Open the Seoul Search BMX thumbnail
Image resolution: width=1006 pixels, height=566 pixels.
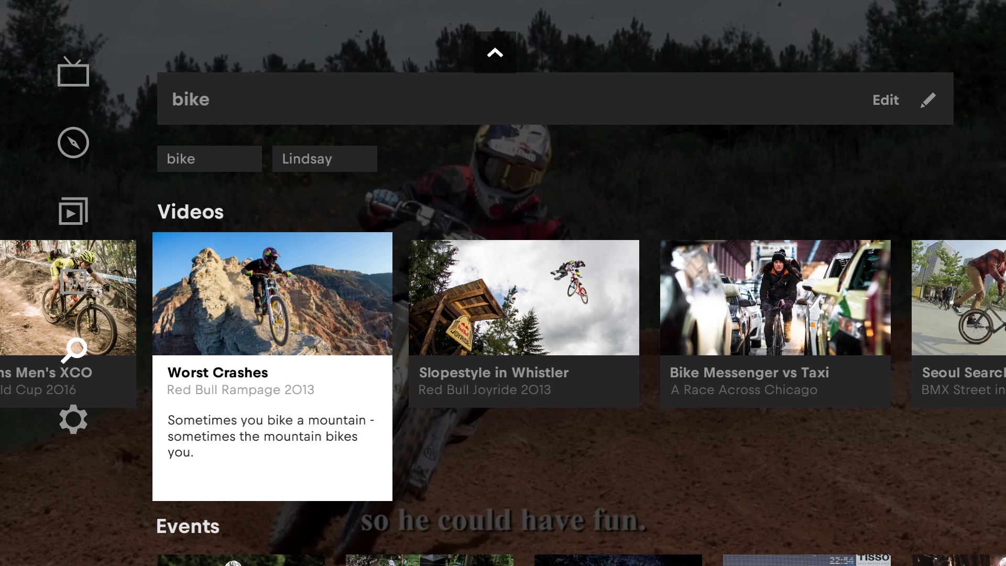[x=959, y=298]
